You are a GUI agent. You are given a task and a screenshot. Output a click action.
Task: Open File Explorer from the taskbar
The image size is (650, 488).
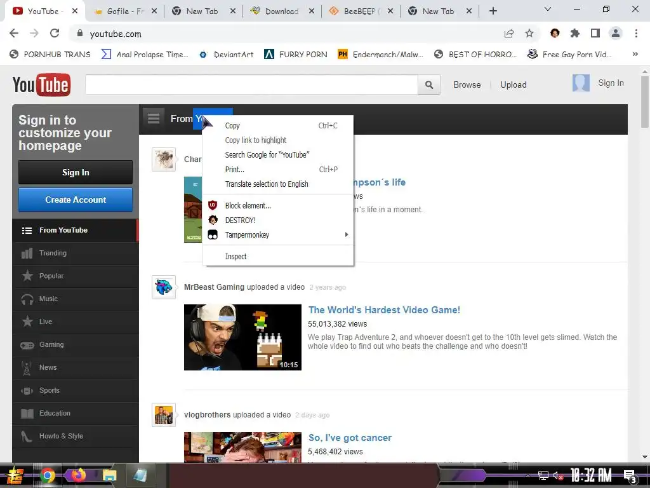[x=110, y=475]
